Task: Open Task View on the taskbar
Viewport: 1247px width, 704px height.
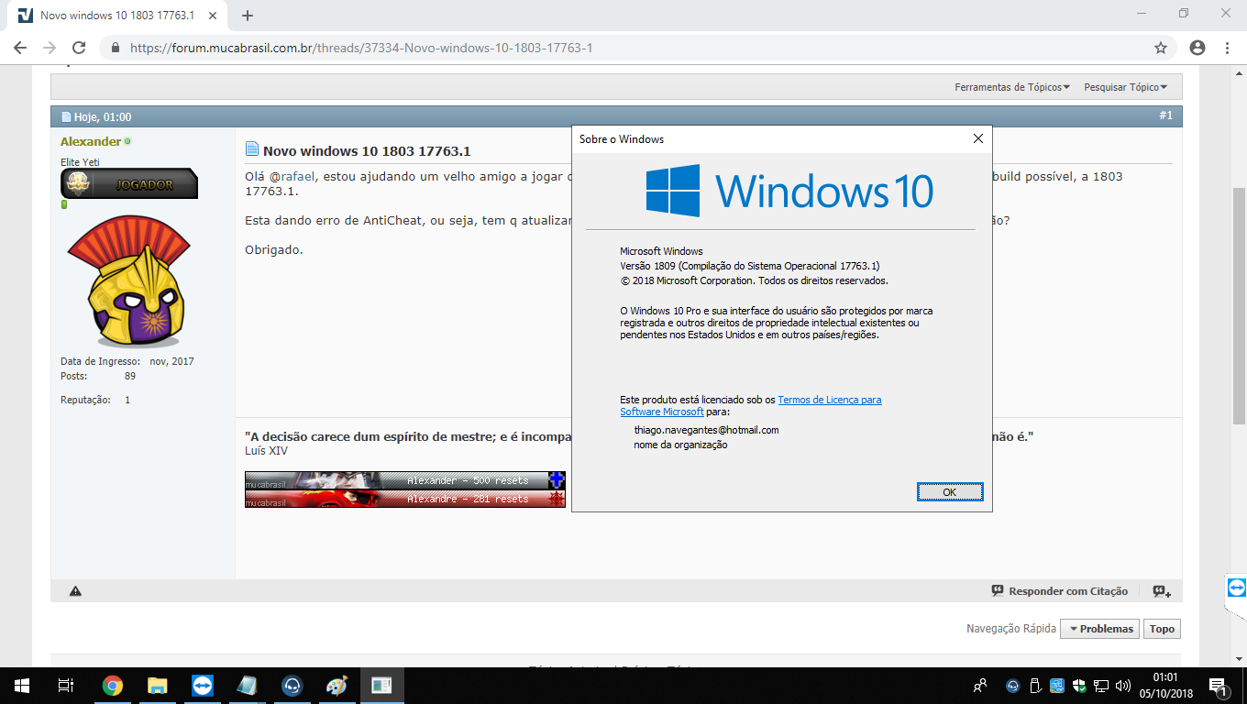Action: click(65, 686)
